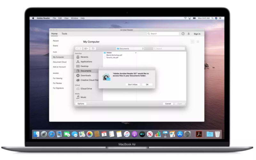Switch to grid view in My Computer
Viewport: 256px width, 160px height.
coord(198,42)
